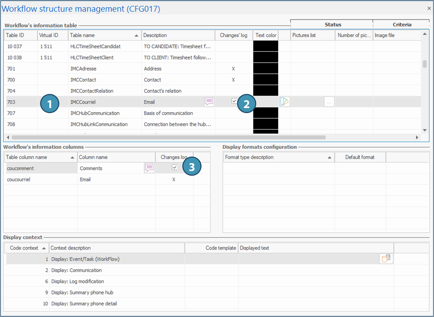Uncheck the Changes' log checkbox for IMCCourriel
Viewport: 434px width, 317px height.
point(234,101)
